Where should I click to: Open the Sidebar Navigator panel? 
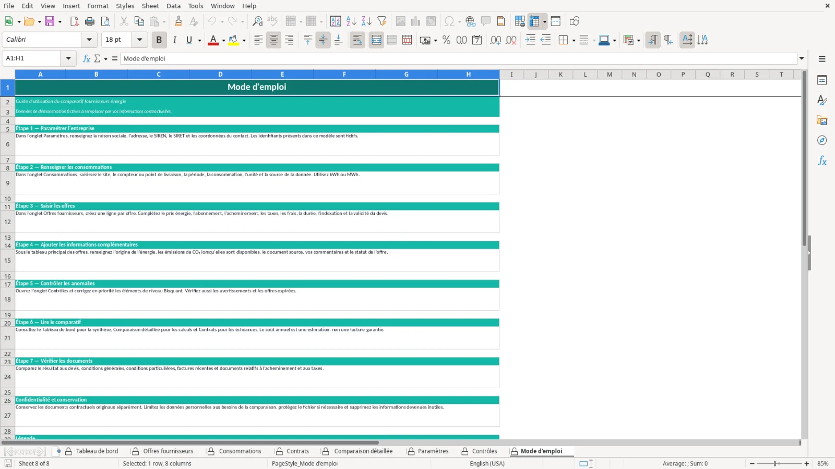coord(822,141)
